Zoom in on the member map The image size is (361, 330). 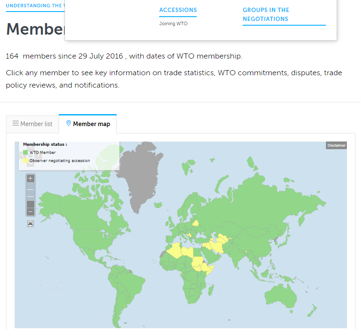[x=30, y=178]
